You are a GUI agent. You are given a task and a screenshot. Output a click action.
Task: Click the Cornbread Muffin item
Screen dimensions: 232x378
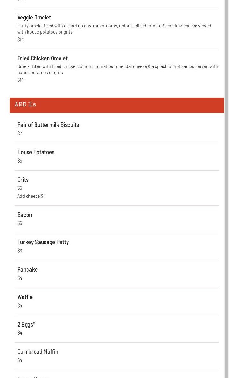[38, 352]
